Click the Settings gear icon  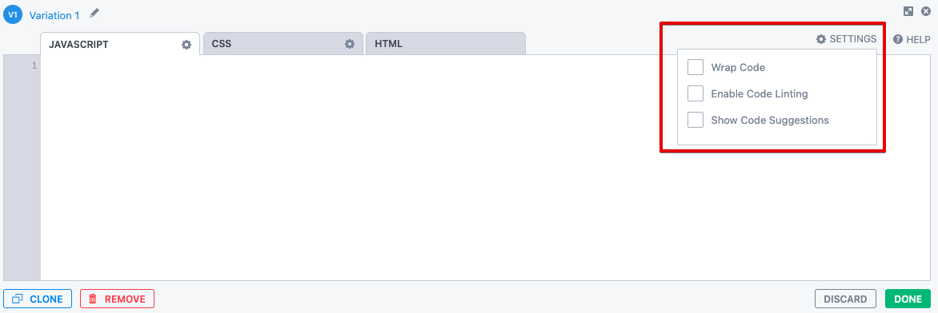pyautogui.click(x=821, y=39)
